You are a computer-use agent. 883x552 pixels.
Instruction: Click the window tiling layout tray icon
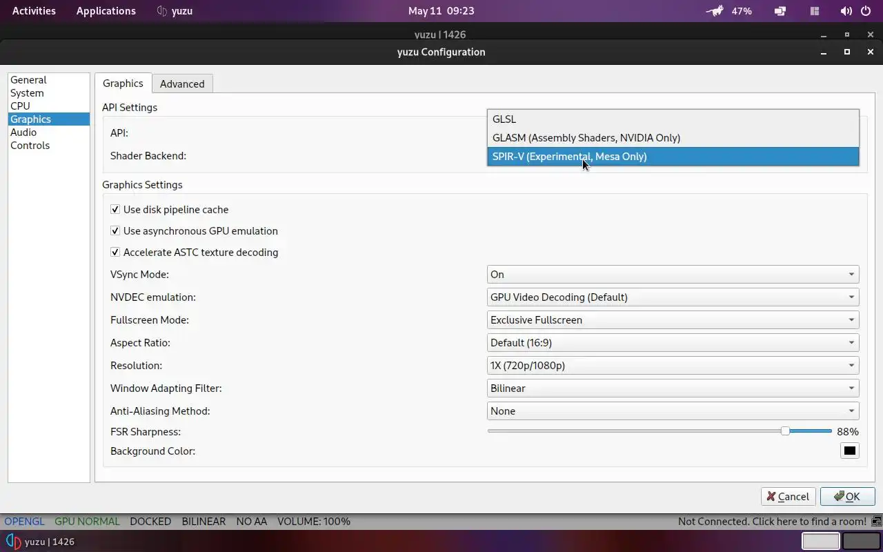pyautogui.click(x=815, y=11)
